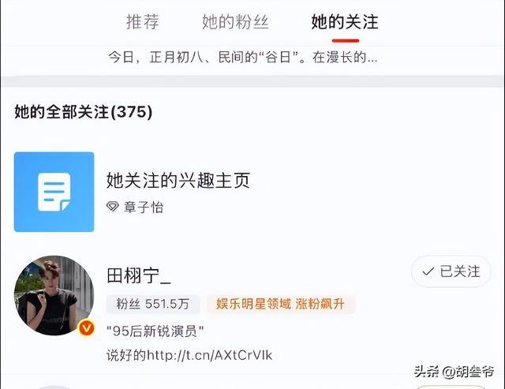The height and width of the screenshot is (389, 505).
Task: Open the t.cn/AXtCrVIk link
Action: tap(209, 355)
